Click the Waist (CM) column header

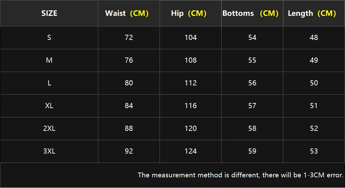[x=126, y=13]
